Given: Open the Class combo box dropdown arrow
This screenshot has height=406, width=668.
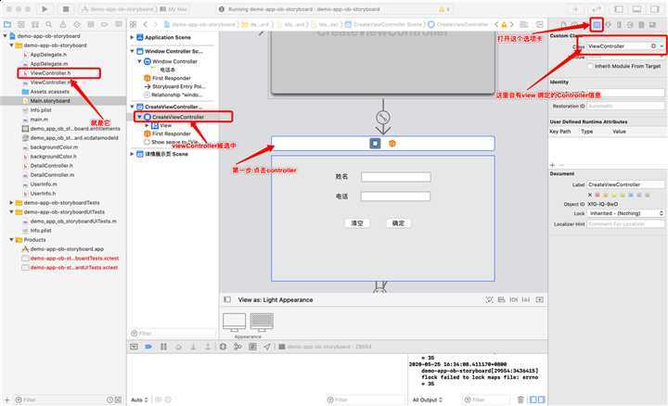Looking at the screenshot, I should click(x=662, y=46).
